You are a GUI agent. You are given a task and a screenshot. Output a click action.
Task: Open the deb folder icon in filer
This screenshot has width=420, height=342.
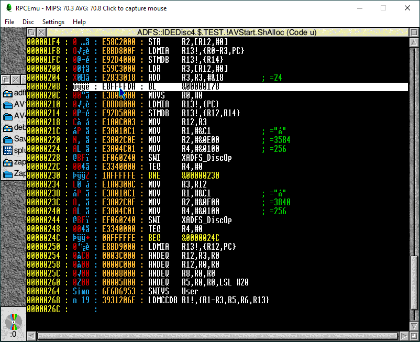(8, 128)
